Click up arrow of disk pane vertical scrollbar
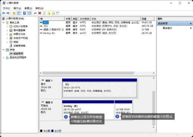This screenshot has width=193, height=137. [154, 78]
